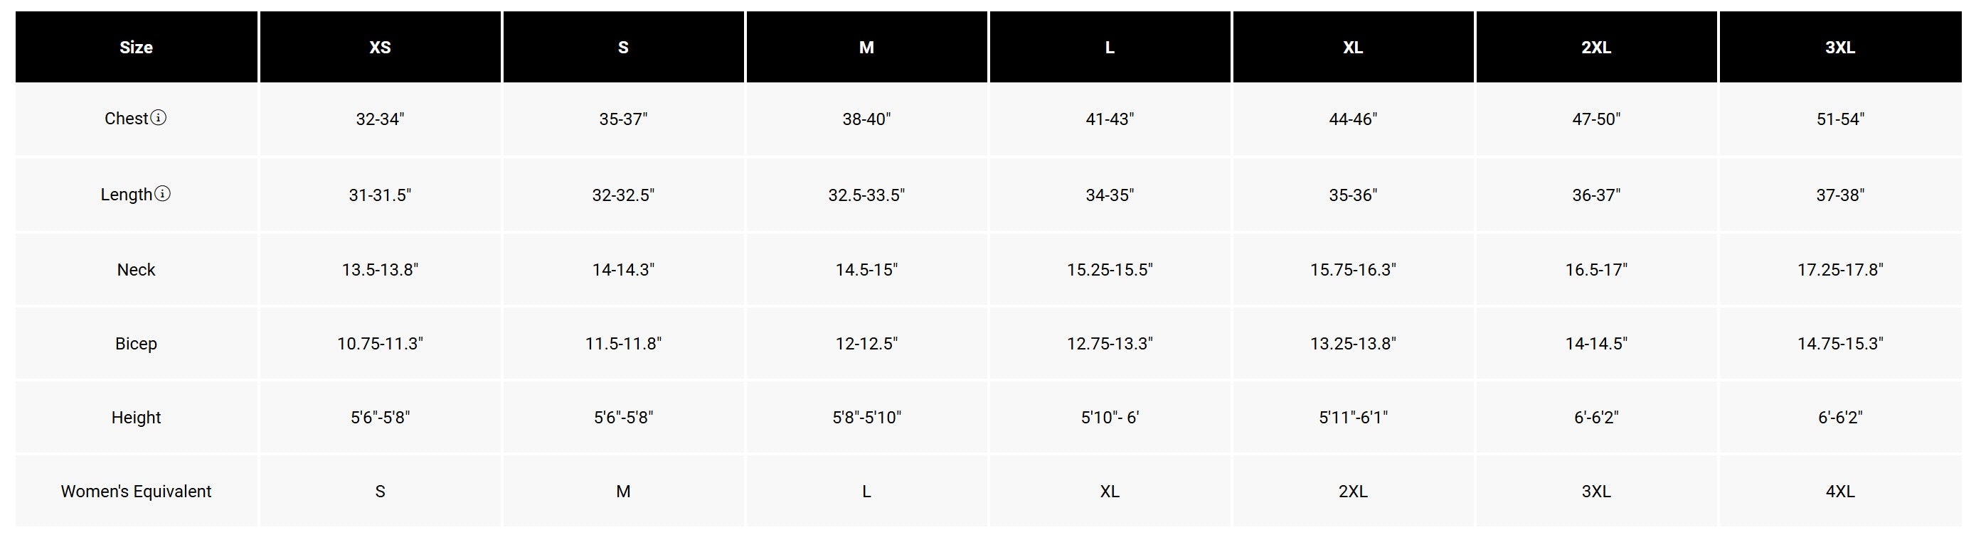Click the 4XL women's equivalent cell
This screenshot has height=537, width=1981.
coord(1840,491)
